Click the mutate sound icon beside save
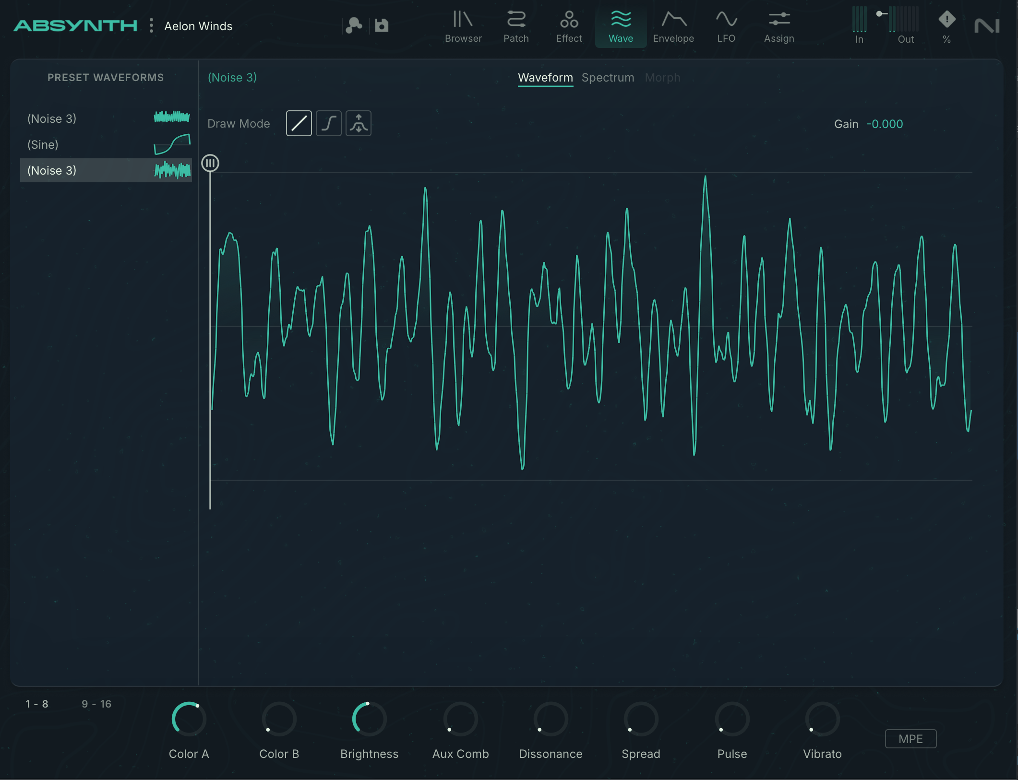Viewport: 1018px width, 780px height. click(354, 25)
